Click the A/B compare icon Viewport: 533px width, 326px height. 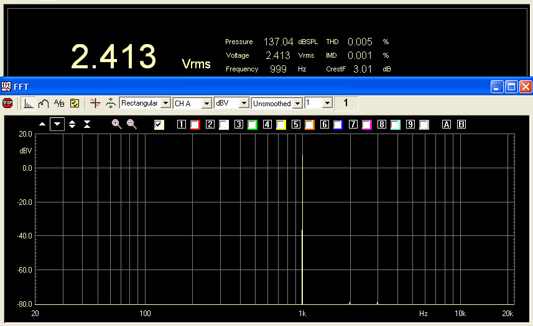pyautogui.click(x=59, y=103)
